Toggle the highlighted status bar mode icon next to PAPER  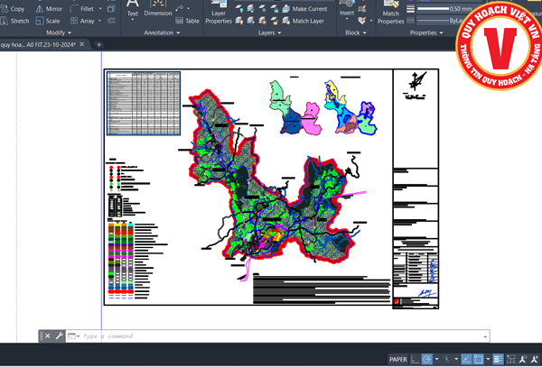pos(426,359)
